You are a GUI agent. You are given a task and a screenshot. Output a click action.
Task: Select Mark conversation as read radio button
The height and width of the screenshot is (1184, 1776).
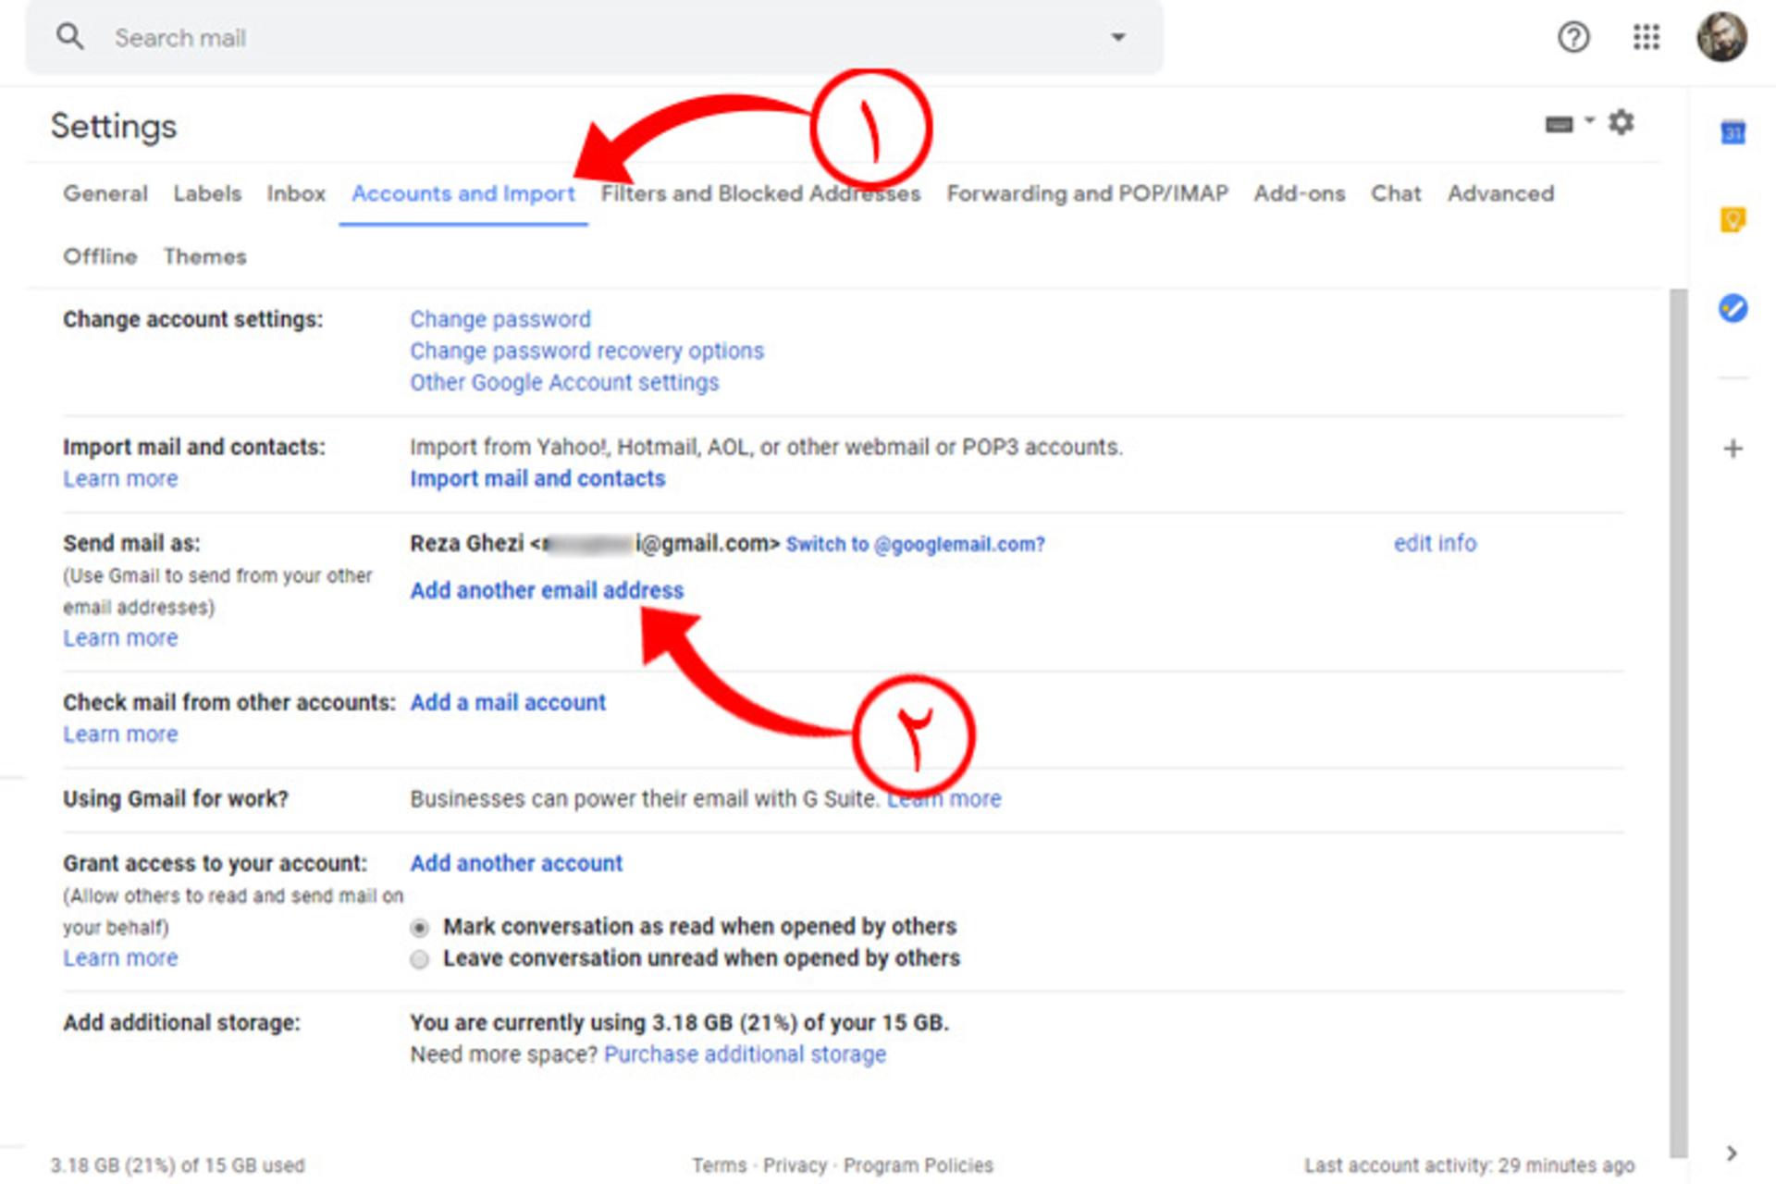pos(420,927)
